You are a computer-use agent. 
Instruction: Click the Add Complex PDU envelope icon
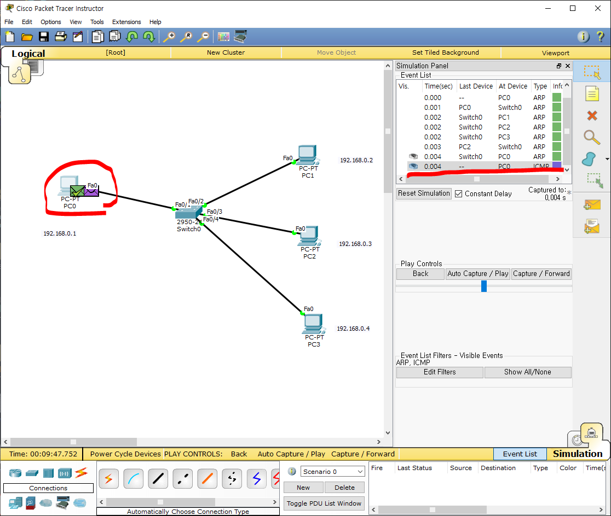coord(592,226)
